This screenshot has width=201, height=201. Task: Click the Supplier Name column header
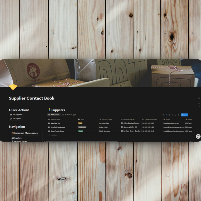(x=62, y=119)
